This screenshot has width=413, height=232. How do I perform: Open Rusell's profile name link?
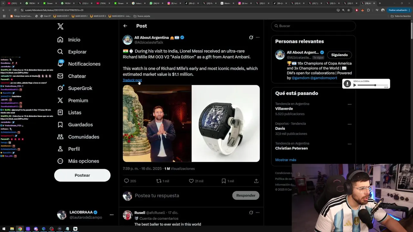[140, 213]
